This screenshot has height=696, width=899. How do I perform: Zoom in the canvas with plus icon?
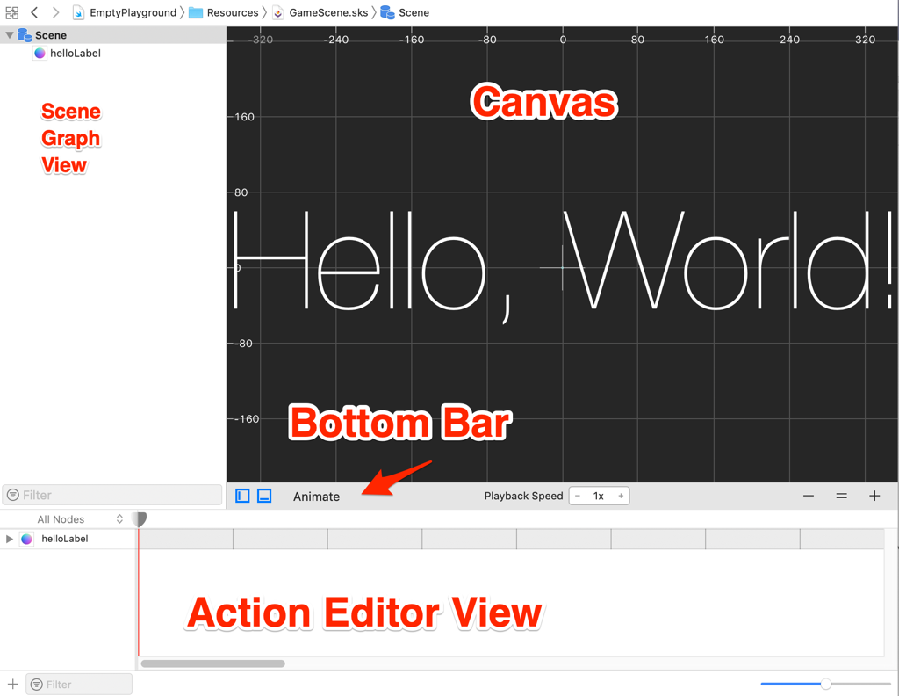pos(874,497)
